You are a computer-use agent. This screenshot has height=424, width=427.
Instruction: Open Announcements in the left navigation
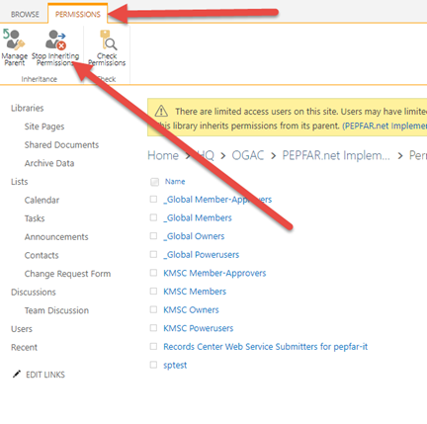click(x=56, y=237)
